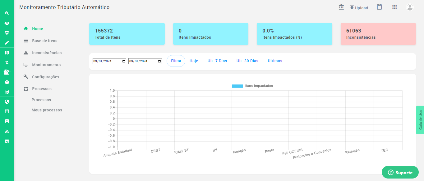This screenshot has height=181, width=424.
Task: Click the Isenção axis label
Action: point(239,151)
